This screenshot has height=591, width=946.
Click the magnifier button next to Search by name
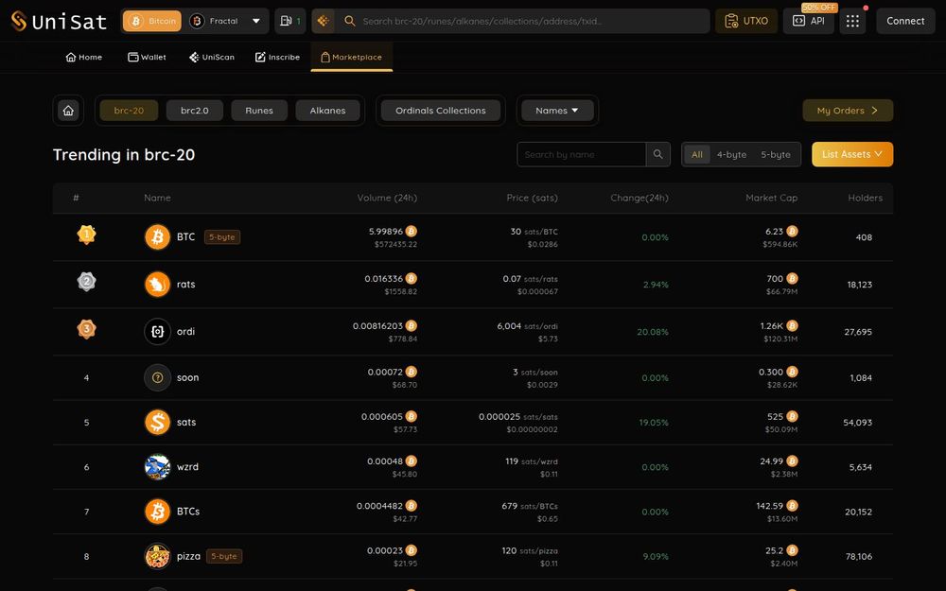(658, 154)
